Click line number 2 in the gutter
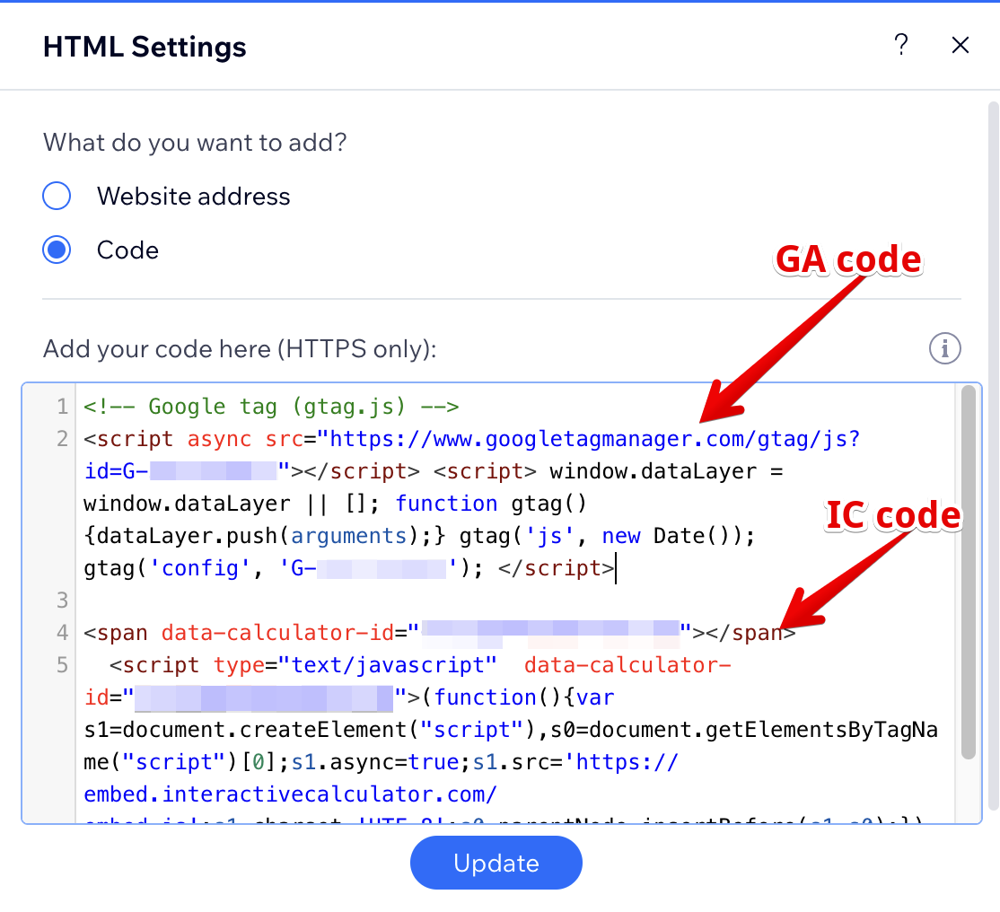This screenshot has width=1000, height=912. [62, 439]
